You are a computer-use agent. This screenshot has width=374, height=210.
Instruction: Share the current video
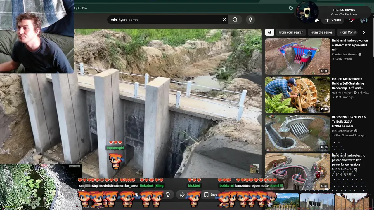point(184,195)
